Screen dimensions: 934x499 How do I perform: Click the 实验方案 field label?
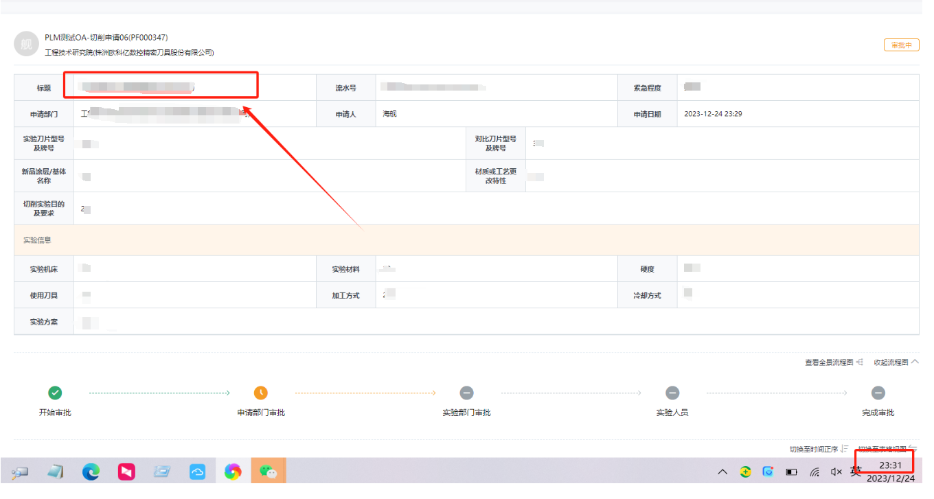pyautogui.click(x=44, y=321)
